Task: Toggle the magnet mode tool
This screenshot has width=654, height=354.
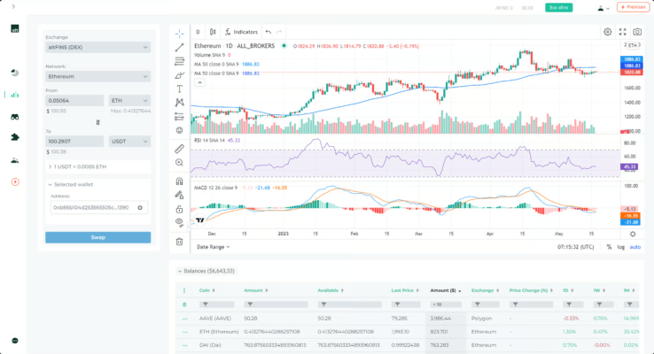Action: click(x=179, y=181)
